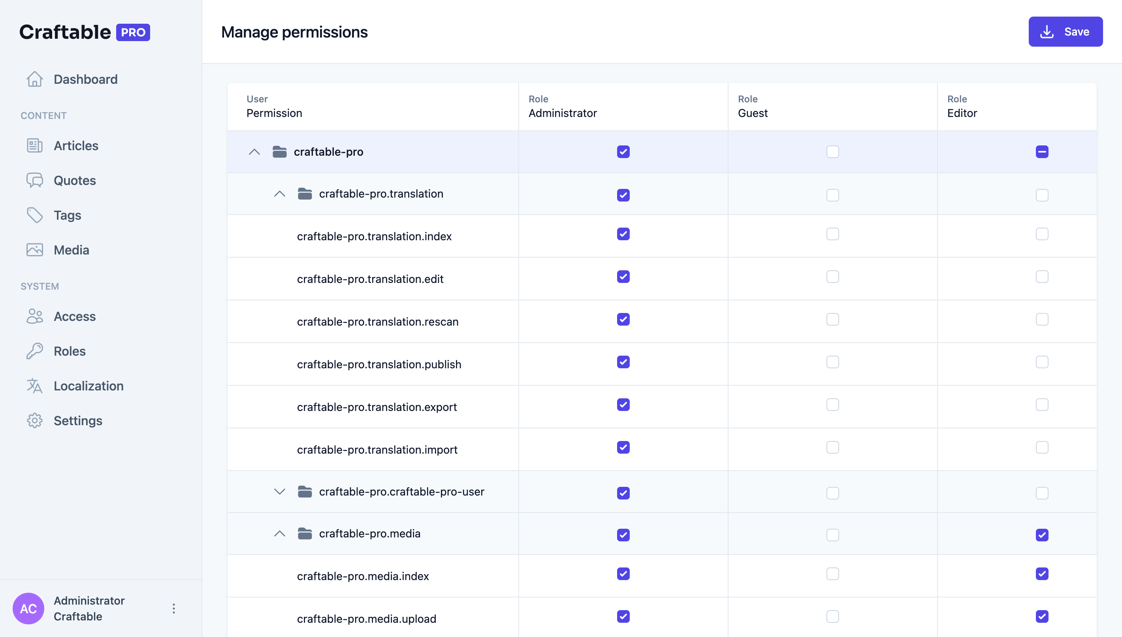
Task: Uncheck Administrator for craftable-pro.translation.rescan
Action: tap(623, 319)
